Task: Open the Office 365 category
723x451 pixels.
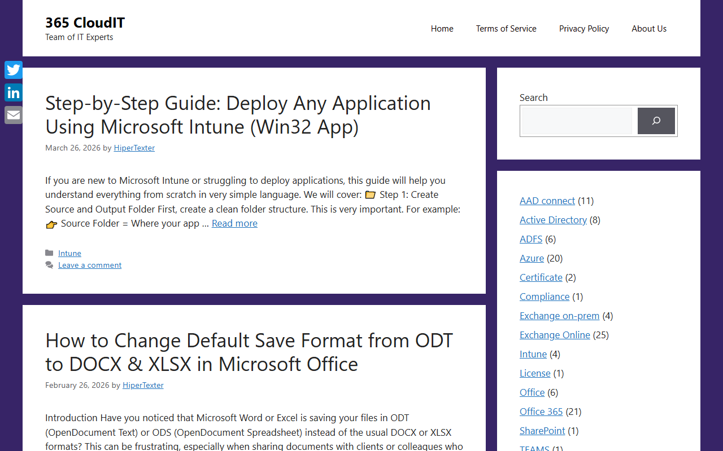Action: point(541,412)
